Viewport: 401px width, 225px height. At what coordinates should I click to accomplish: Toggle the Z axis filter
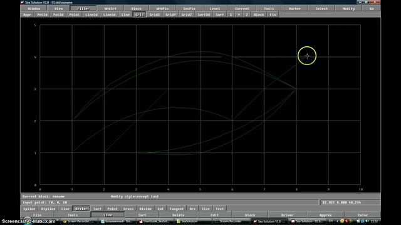[x=247, y=14]
